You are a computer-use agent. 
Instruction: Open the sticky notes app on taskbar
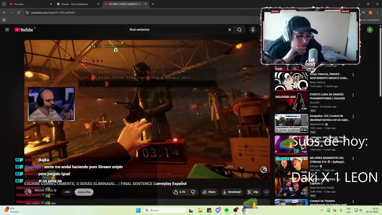tap(209, 210)
